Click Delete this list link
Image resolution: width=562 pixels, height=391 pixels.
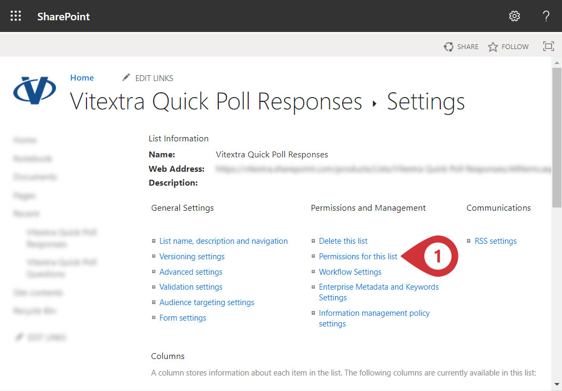343,241
